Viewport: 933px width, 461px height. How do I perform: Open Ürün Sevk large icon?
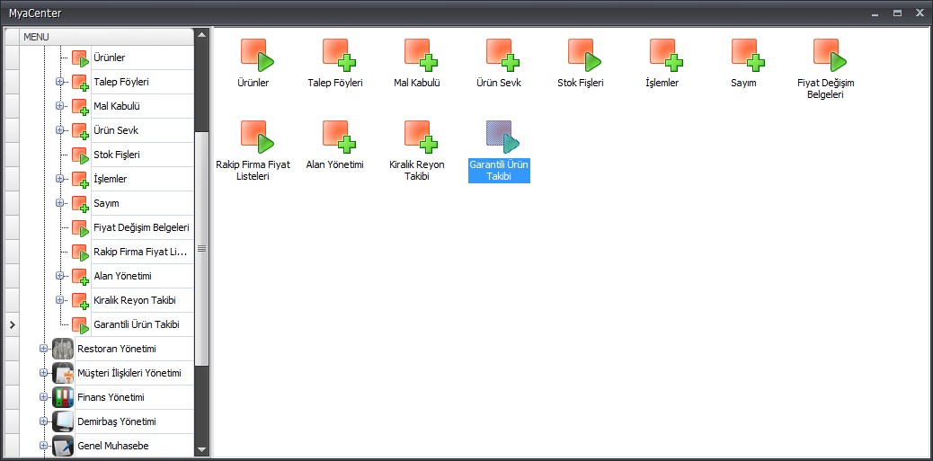[x=502, y=55]
